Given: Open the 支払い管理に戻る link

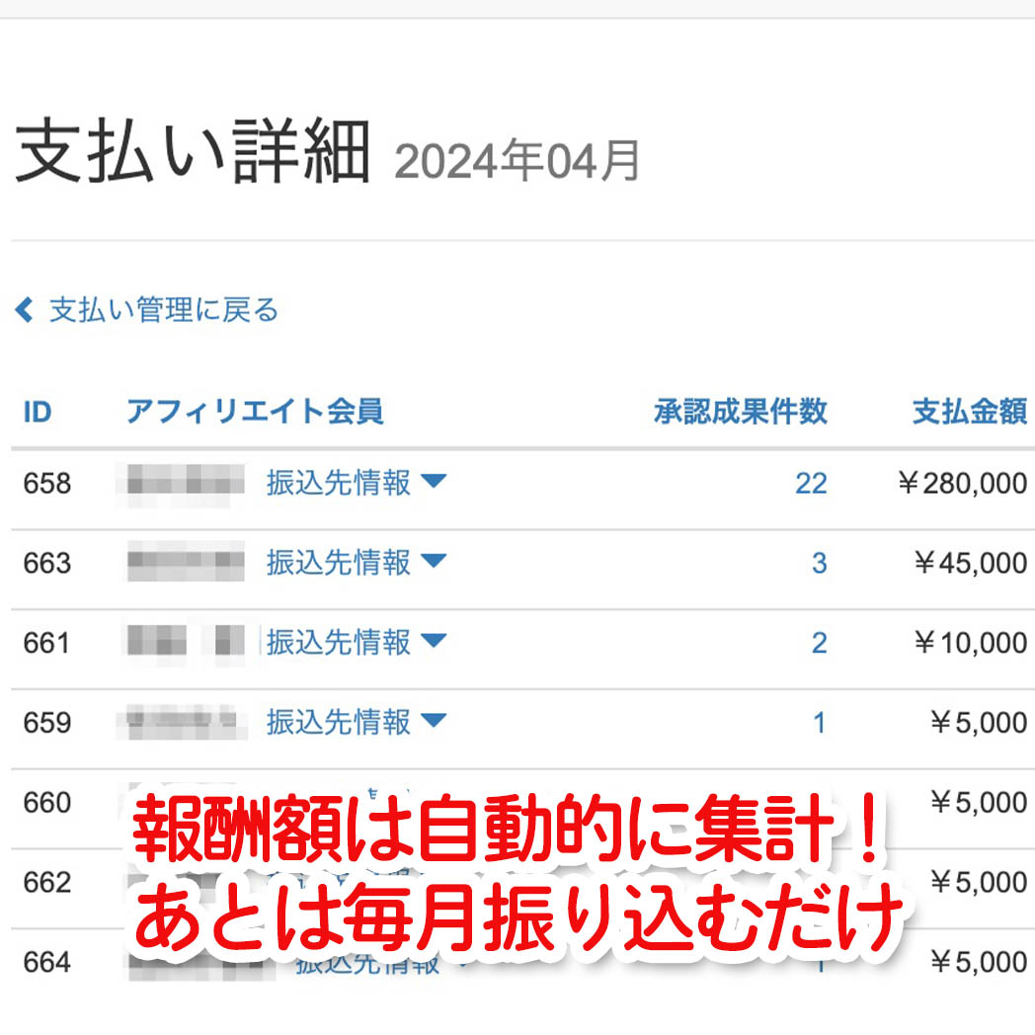Looking at the screenshot, I should click(x=164, y=311).
